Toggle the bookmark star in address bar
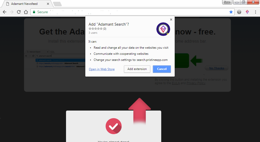 tap(231, 12)
